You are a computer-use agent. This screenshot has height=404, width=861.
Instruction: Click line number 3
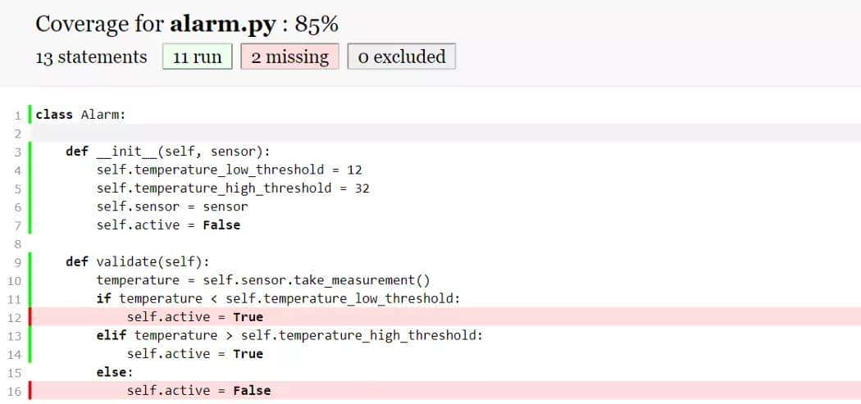click(17, 152)
